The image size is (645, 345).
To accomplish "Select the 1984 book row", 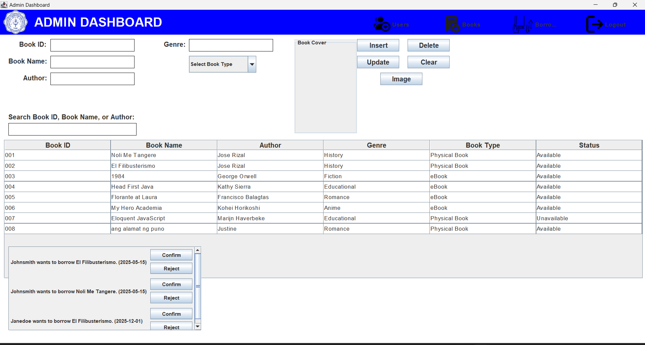I will (323, 176).
